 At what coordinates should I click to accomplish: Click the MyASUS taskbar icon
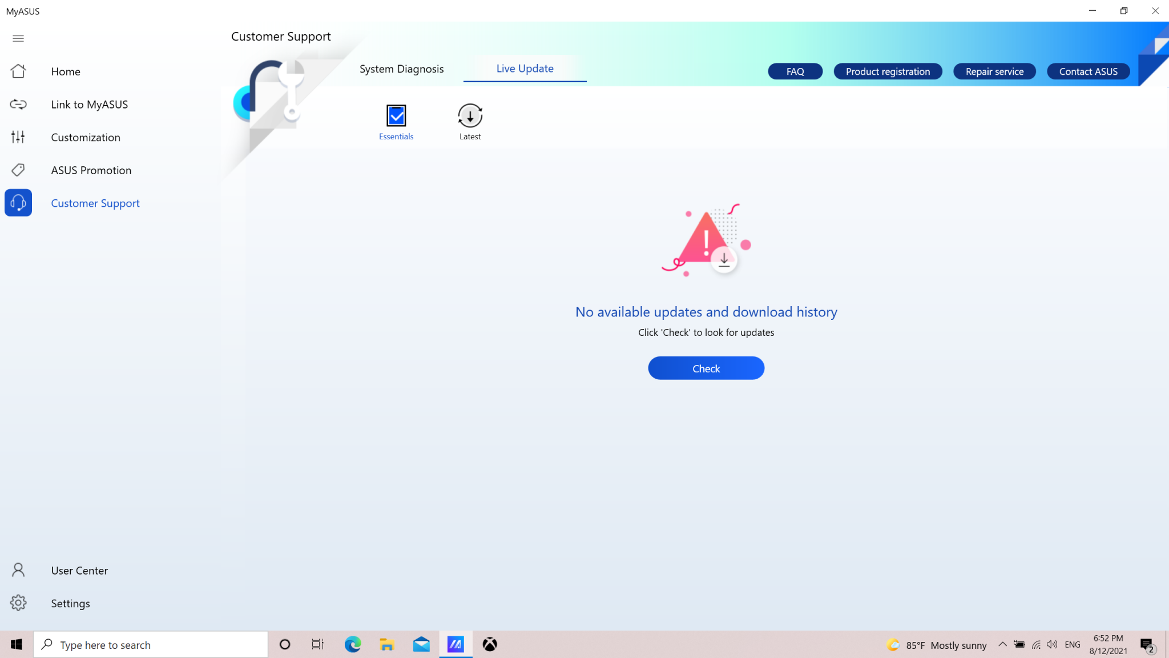tap(455, 644)
